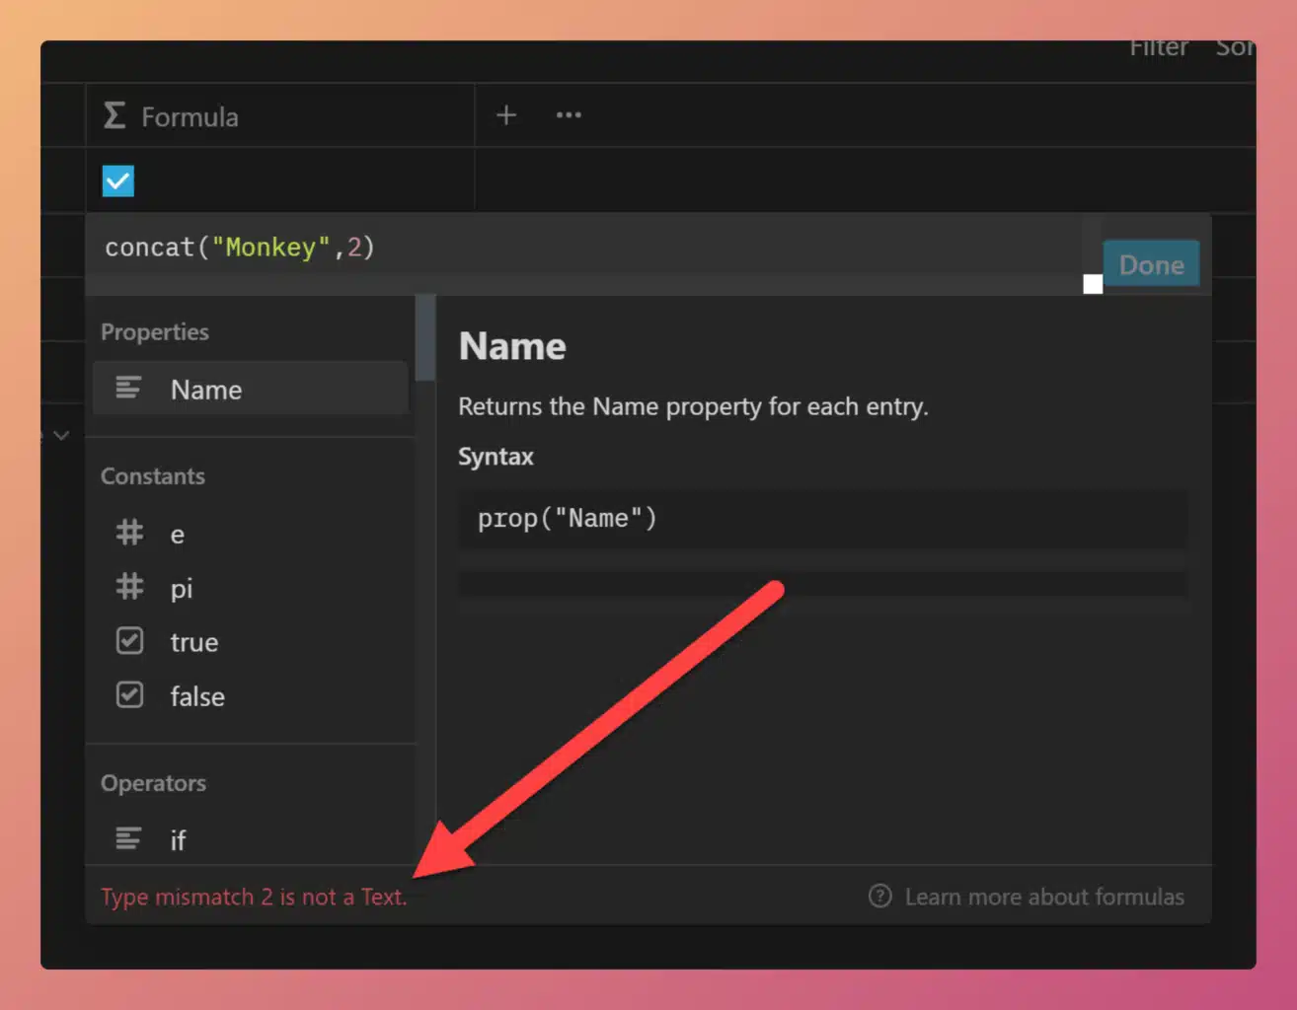Click the sigma Formula column icon
The width and height of the screenshot is (1297, 1010).
coord(114,116)
